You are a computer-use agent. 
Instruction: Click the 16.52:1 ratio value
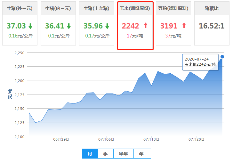[x=212, y=26]
